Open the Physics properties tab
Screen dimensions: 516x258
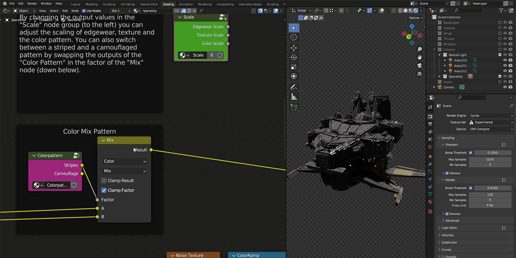coord(430,179)
